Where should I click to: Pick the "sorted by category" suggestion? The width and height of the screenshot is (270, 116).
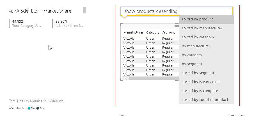click(206, 37)
